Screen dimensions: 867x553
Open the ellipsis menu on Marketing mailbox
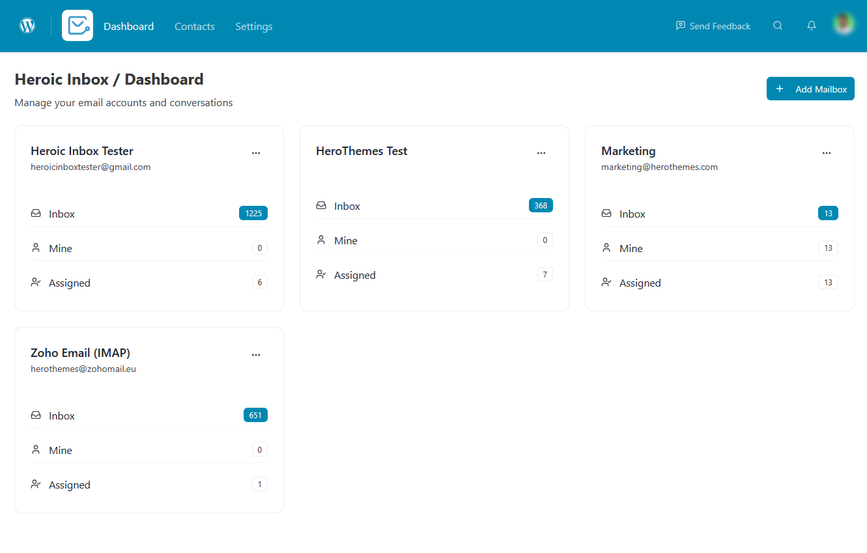pos(826,152)
